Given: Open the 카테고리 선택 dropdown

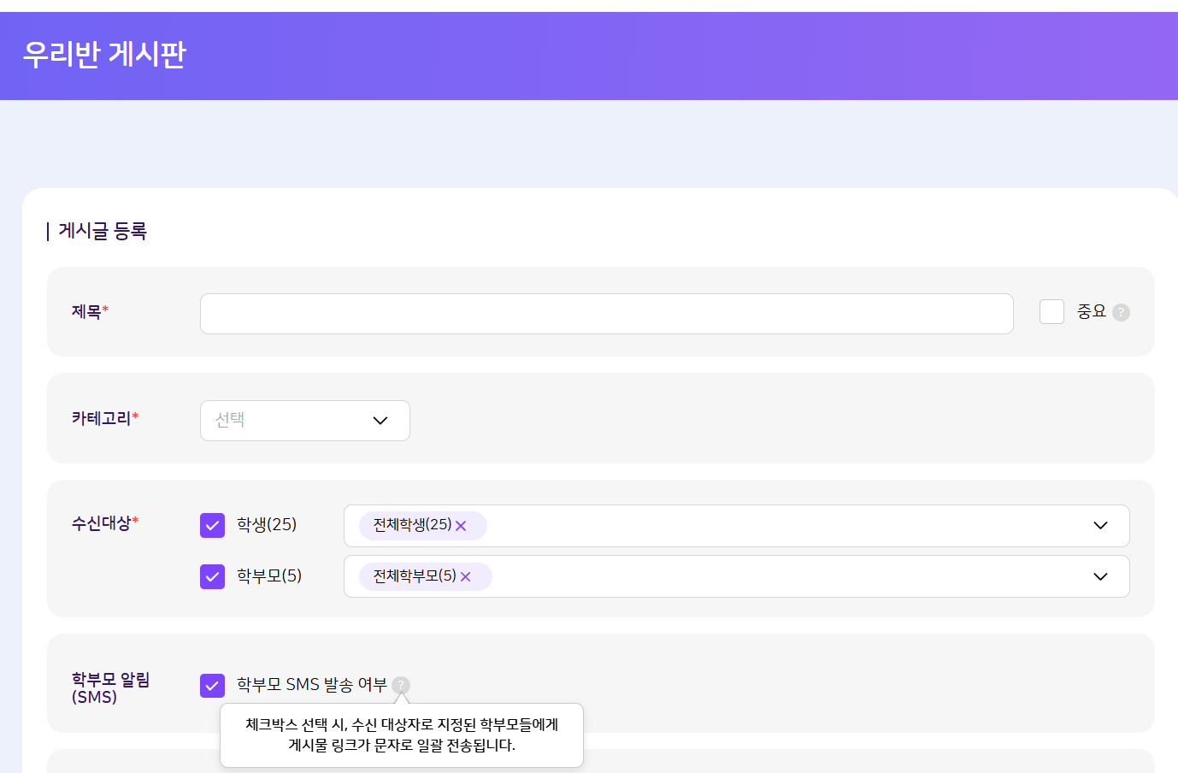Looking at the screenshot, I should point(304,421).
